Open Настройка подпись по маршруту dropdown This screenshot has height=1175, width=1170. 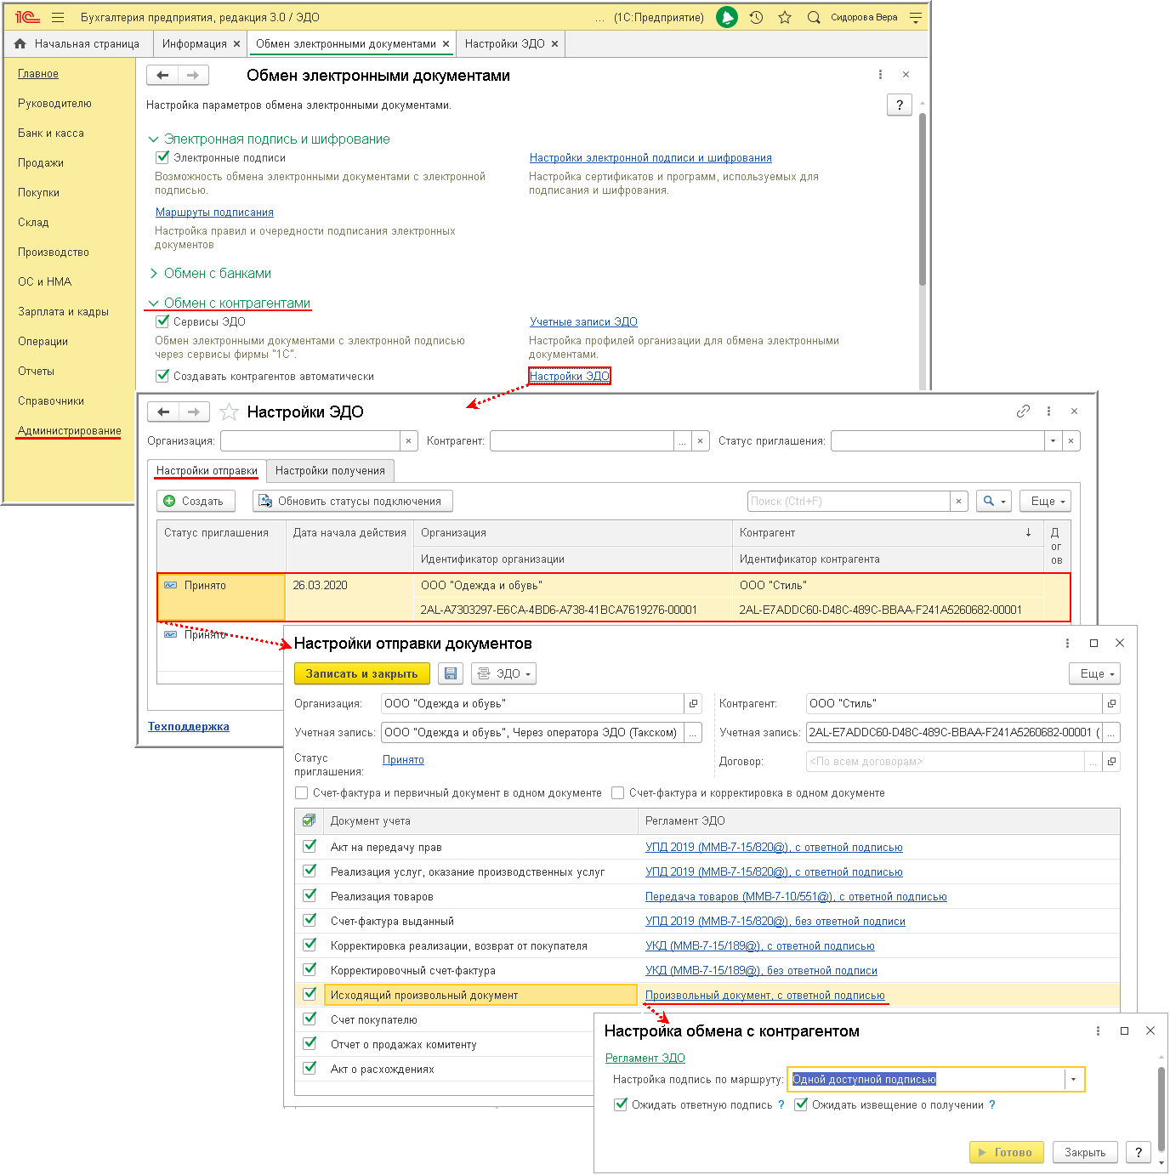[1074, 1079]
